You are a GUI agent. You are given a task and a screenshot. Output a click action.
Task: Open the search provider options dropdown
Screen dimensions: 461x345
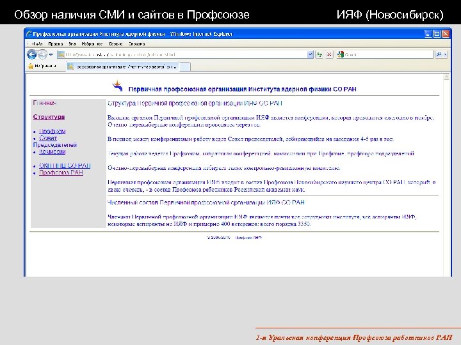pyautogui.click(x=445, y=54)
